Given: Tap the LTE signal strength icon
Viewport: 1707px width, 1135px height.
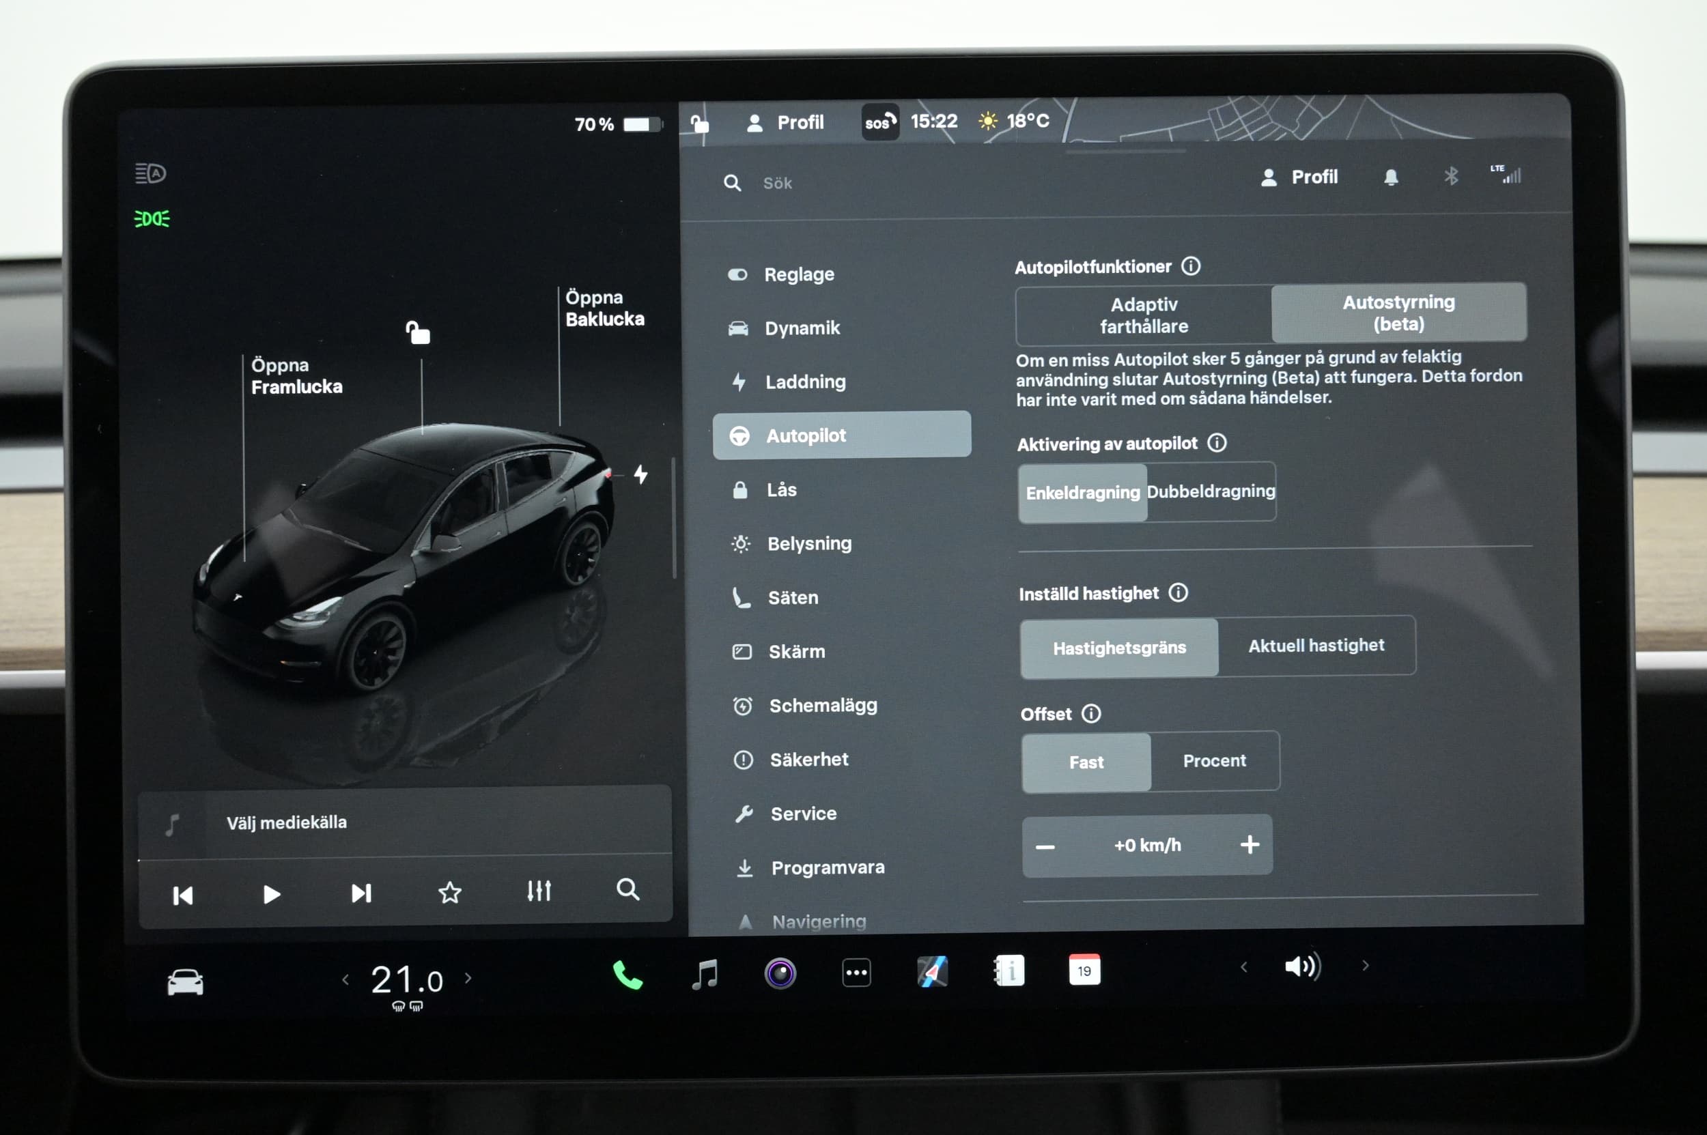Looking at the screenshot, I should pos(1505,175).
